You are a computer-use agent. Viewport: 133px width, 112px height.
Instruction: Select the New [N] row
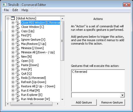(26, 57)
